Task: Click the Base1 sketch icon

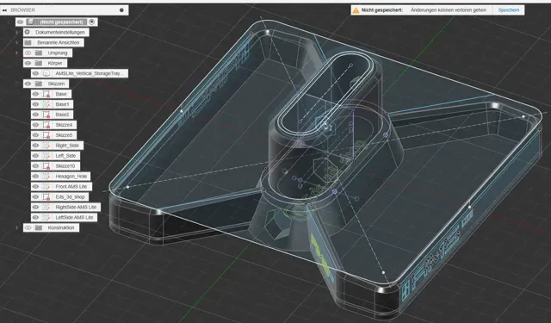Action: click(x=46, y=104)
